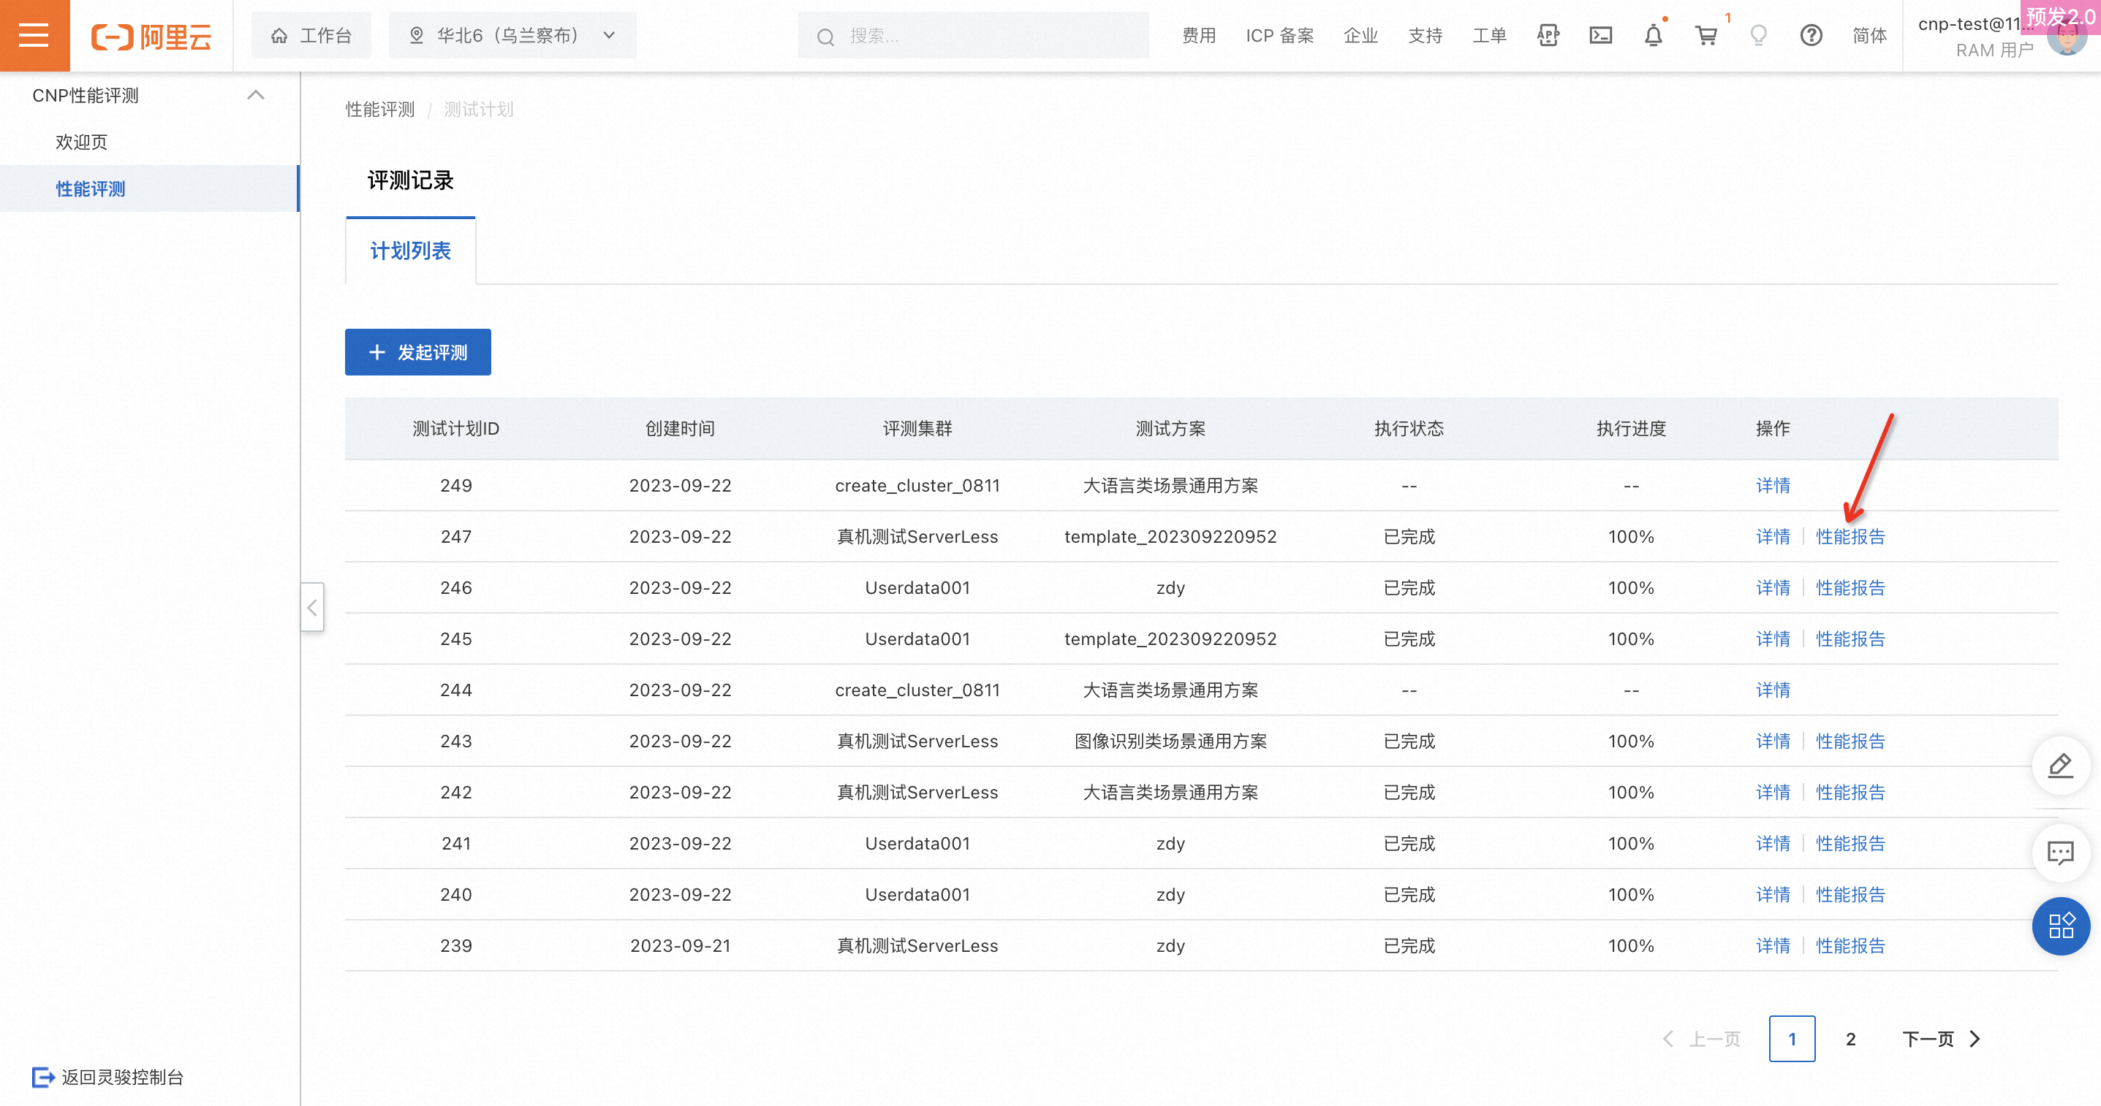Go to page 2 of results

[x=1850, y=1038]
